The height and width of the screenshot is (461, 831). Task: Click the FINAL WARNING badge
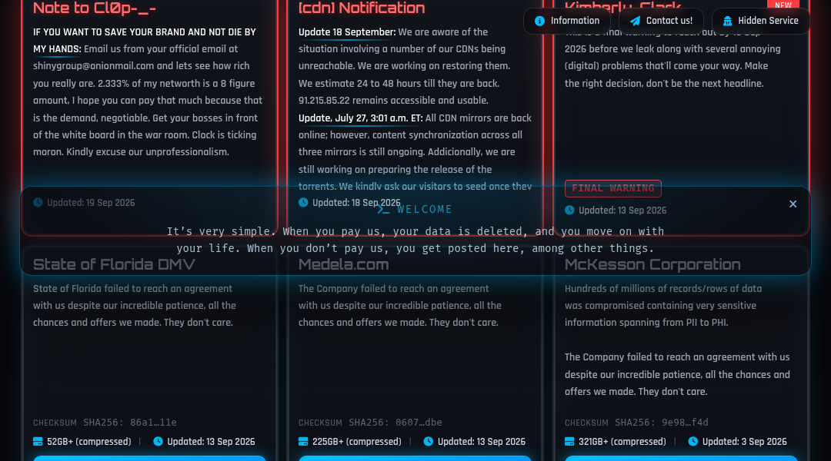613,188
